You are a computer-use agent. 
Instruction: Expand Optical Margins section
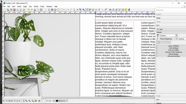coord(171,54)
